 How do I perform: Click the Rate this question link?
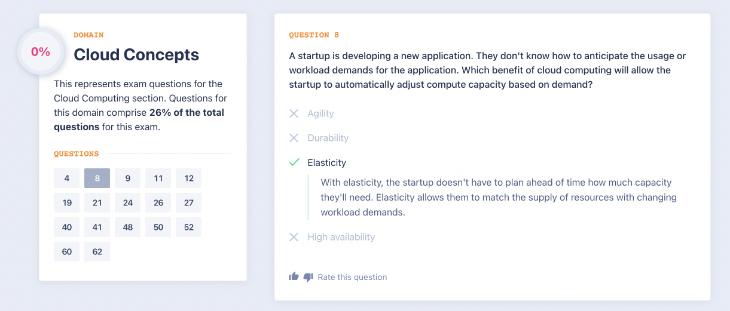point(352,277)
